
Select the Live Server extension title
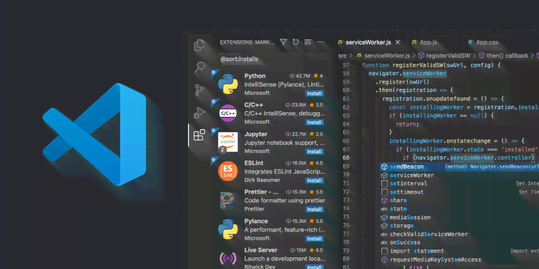tap(260, 250)
